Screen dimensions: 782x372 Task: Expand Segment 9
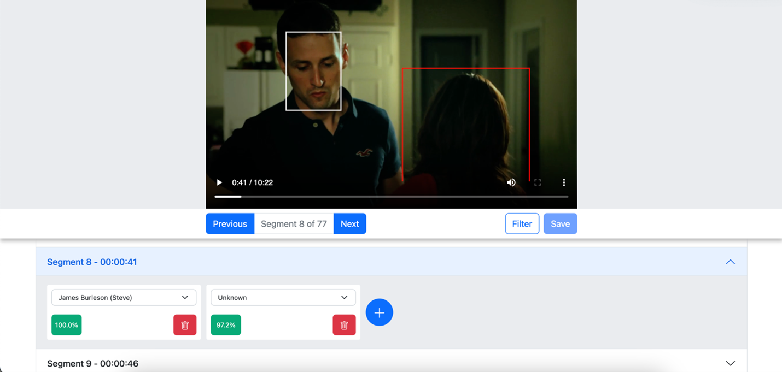point(730,363)
